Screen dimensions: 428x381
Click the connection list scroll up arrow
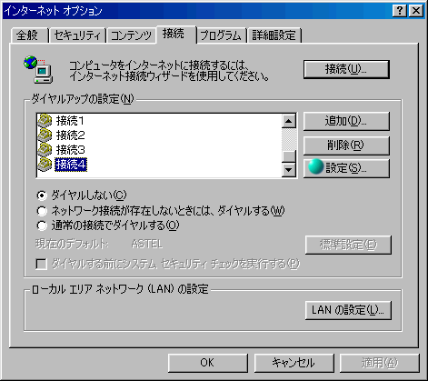(x=289, y=121)
